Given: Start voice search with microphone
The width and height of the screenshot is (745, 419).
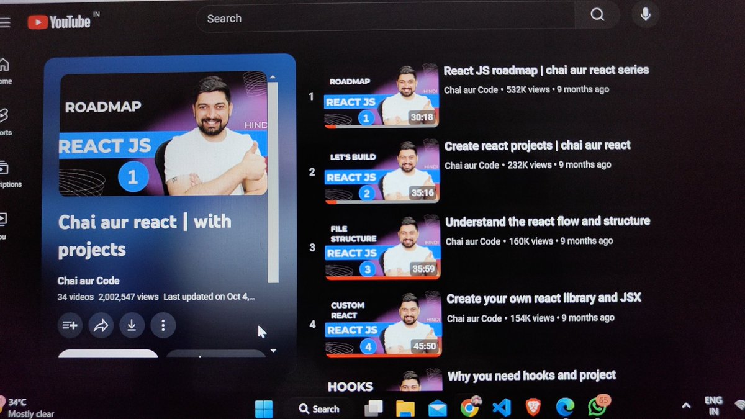Looking at the screenshot, I should (646, 15).
